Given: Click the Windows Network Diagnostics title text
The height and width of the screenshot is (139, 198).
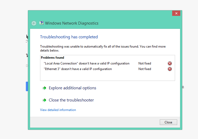Looking at the screenshot, I should [72, 23].
